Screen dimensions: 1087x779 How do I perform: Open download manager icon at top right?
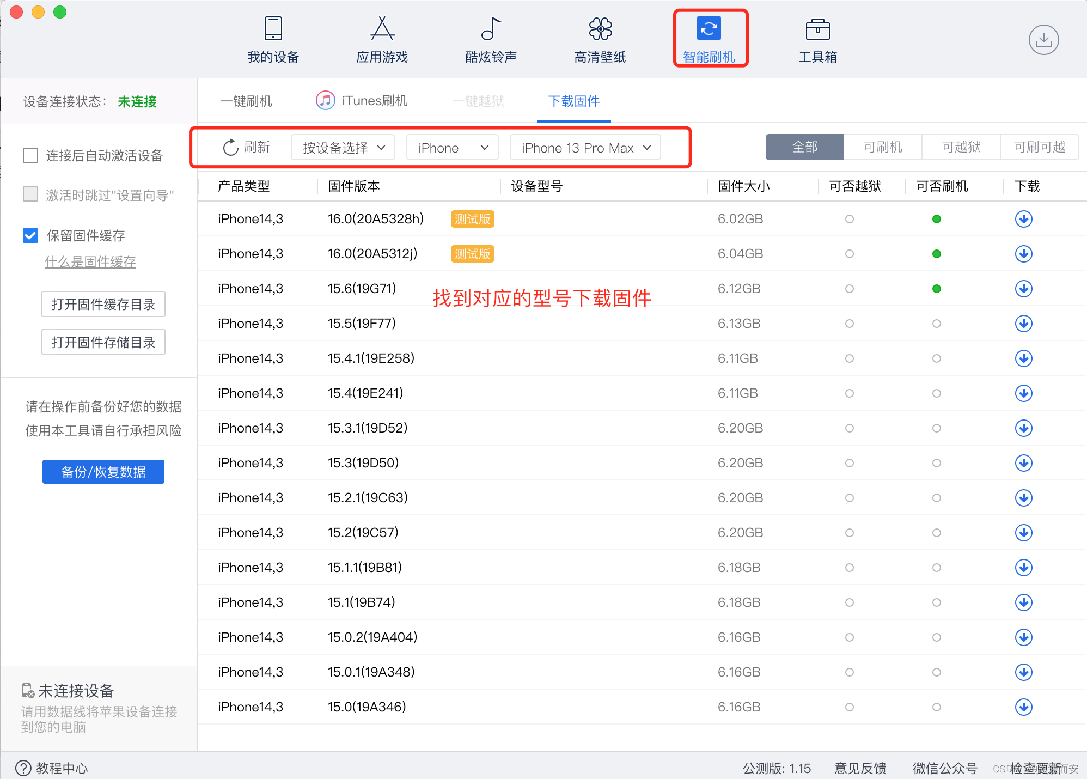1043,40
